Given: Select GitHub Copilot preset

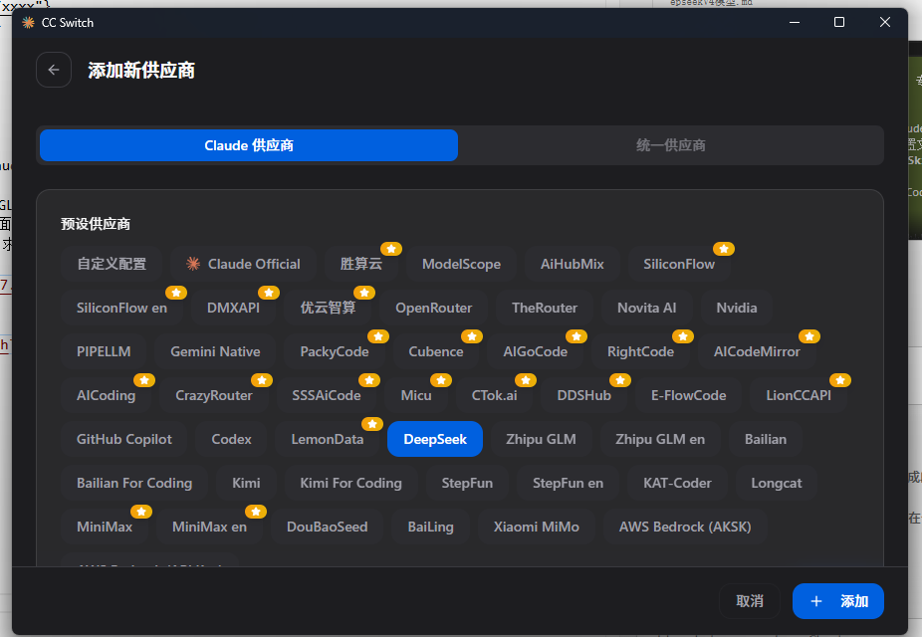Looking at the screenshot, I should pyautogui.click(x=124, y=439).
